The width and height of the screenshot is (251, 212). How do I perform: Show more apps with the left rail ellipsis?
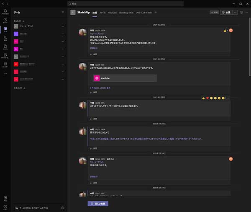[5, 74]
